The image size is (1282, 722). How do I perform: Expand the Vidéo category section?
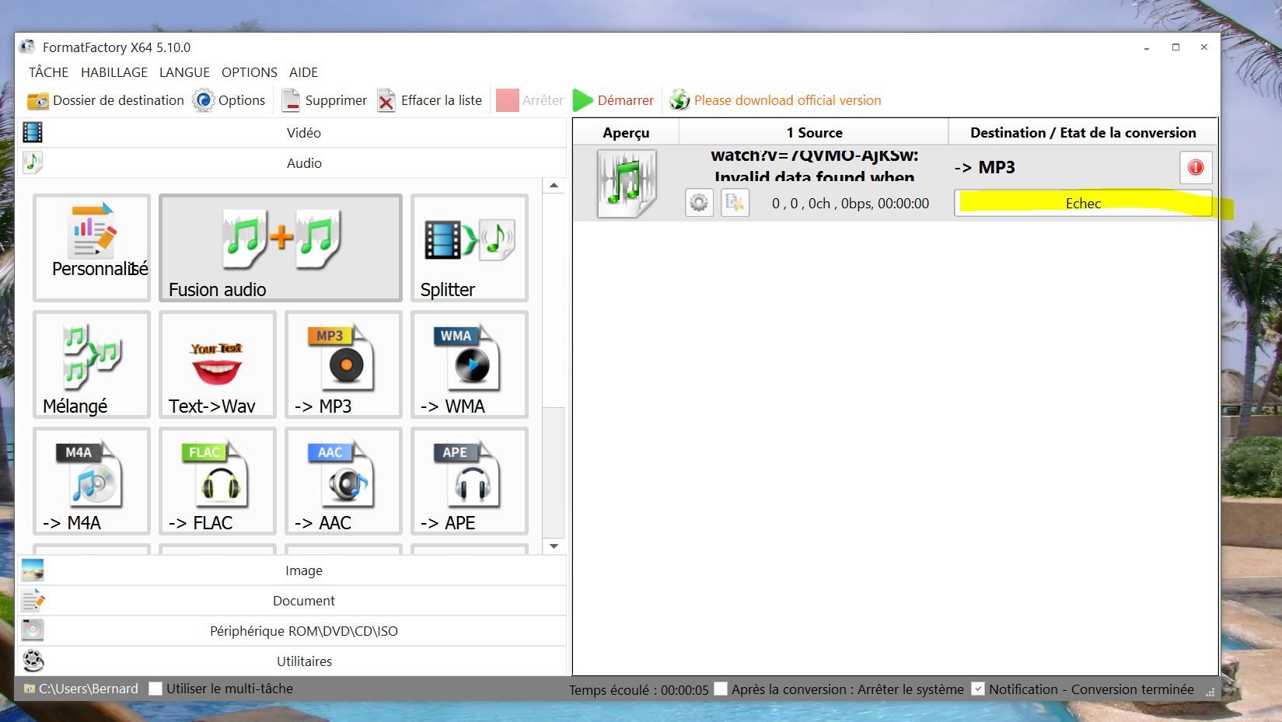[292, 133]
